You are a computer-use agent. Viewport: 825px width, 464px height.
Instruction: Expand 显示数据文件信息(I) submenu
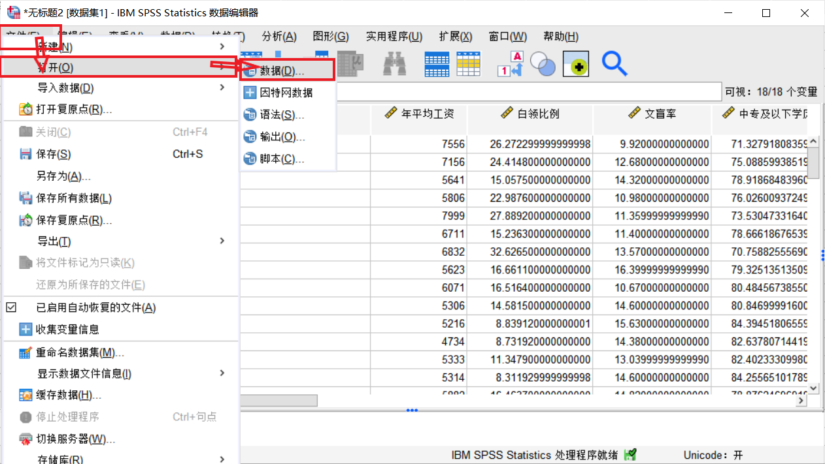point(120,373)
